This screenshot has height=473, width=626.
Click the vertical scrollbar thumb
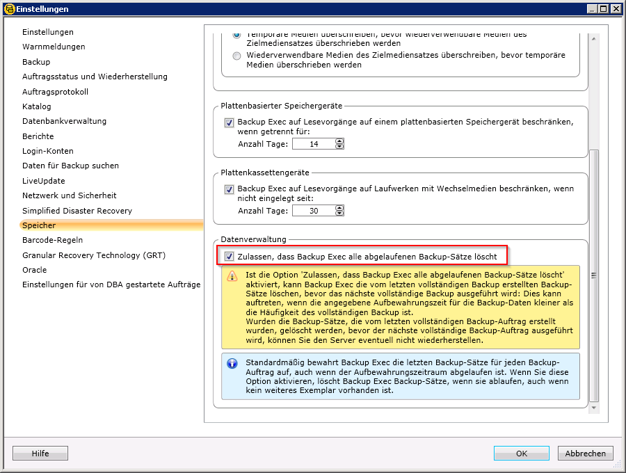click(593, 275)
